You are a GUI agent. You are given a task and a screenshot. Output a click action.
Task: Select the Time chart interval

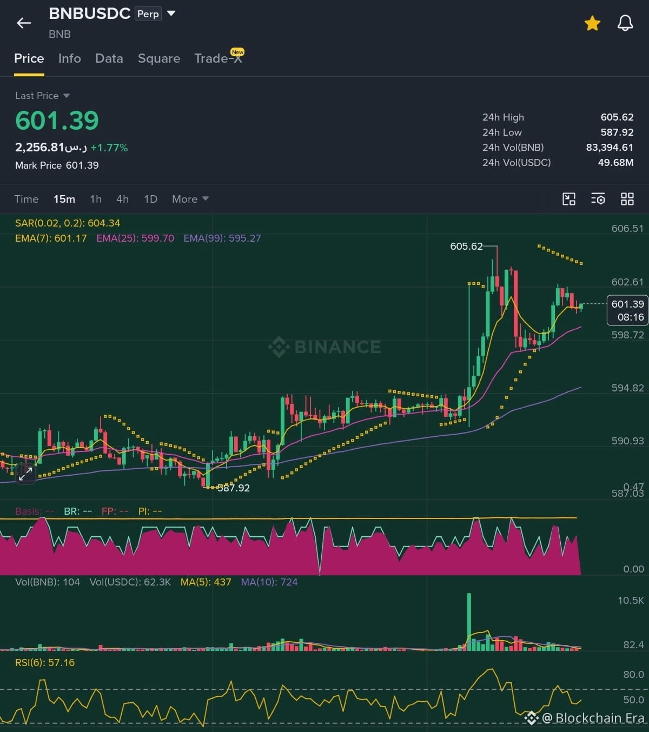coord(27,199)
